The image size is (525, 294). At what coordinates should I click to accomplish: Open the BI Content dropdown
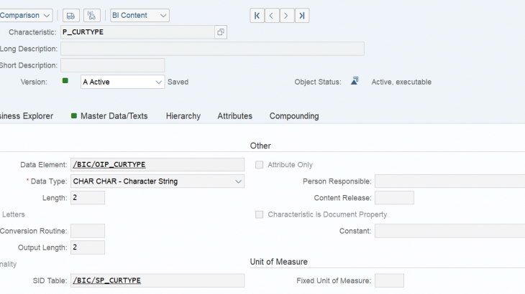point(140,15)
